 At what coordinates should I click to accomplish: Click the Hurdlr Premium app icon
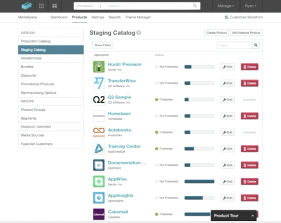(x=99, y=67)
